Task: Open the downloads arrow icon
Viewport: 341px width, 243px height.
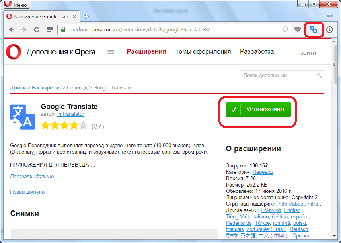Action: pos(330,29)
